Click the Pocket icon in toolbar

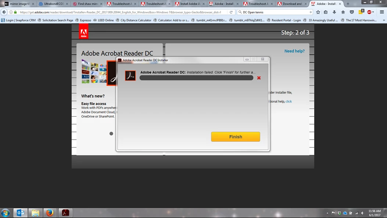coord(352,12)
